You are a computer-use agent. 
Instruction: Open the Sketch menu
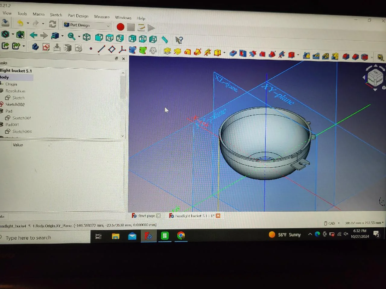[x=56, y=15]
